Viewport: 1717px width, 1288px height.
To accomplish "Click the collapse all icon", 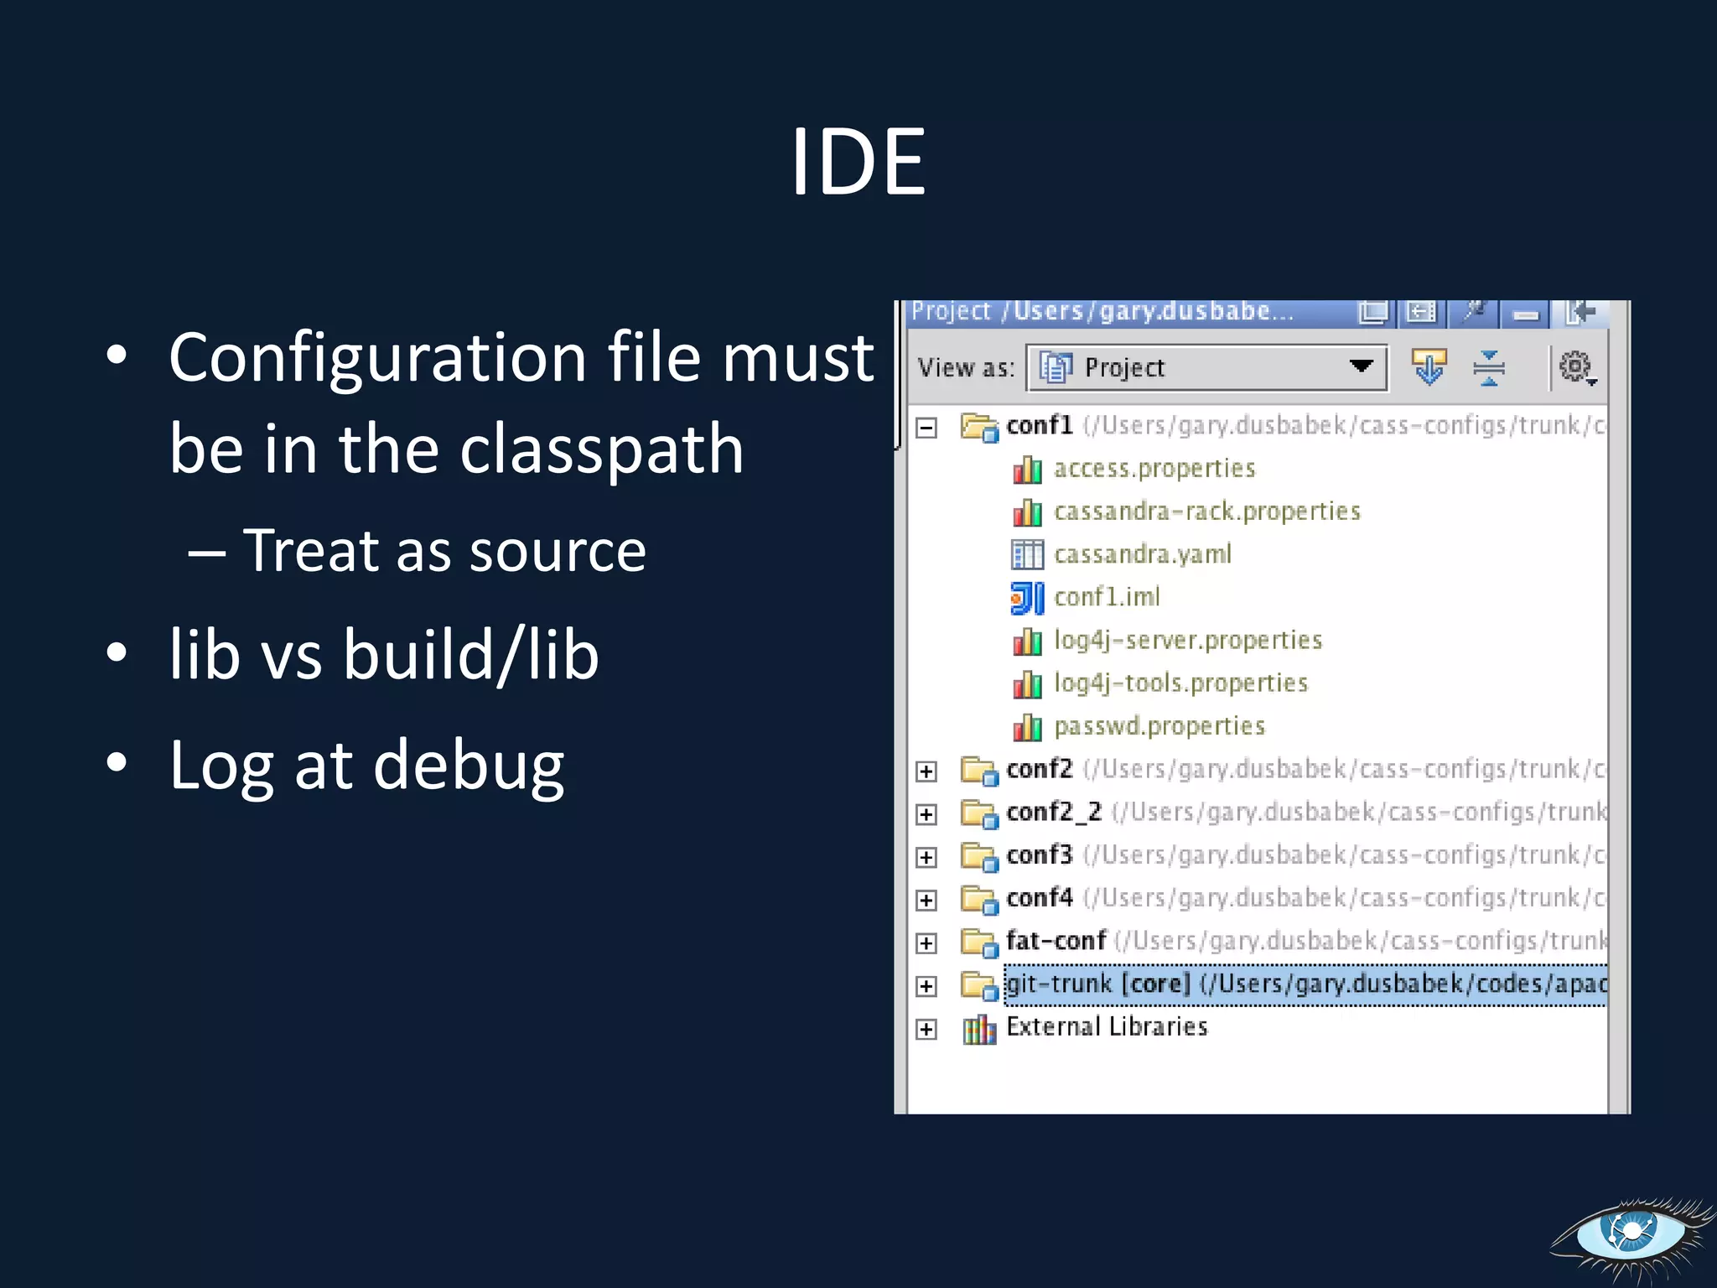I will [1489, 367].
